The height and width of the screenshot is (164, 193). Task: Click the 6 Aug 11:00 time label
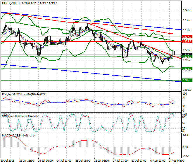(x=158, y=161)
